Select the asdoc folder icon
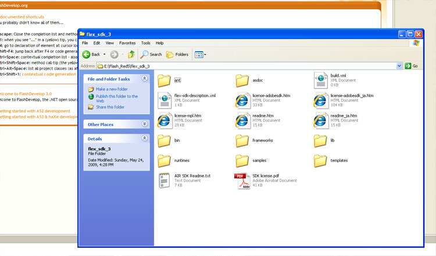This screenshot has width=436, height=256. (242, 81)
